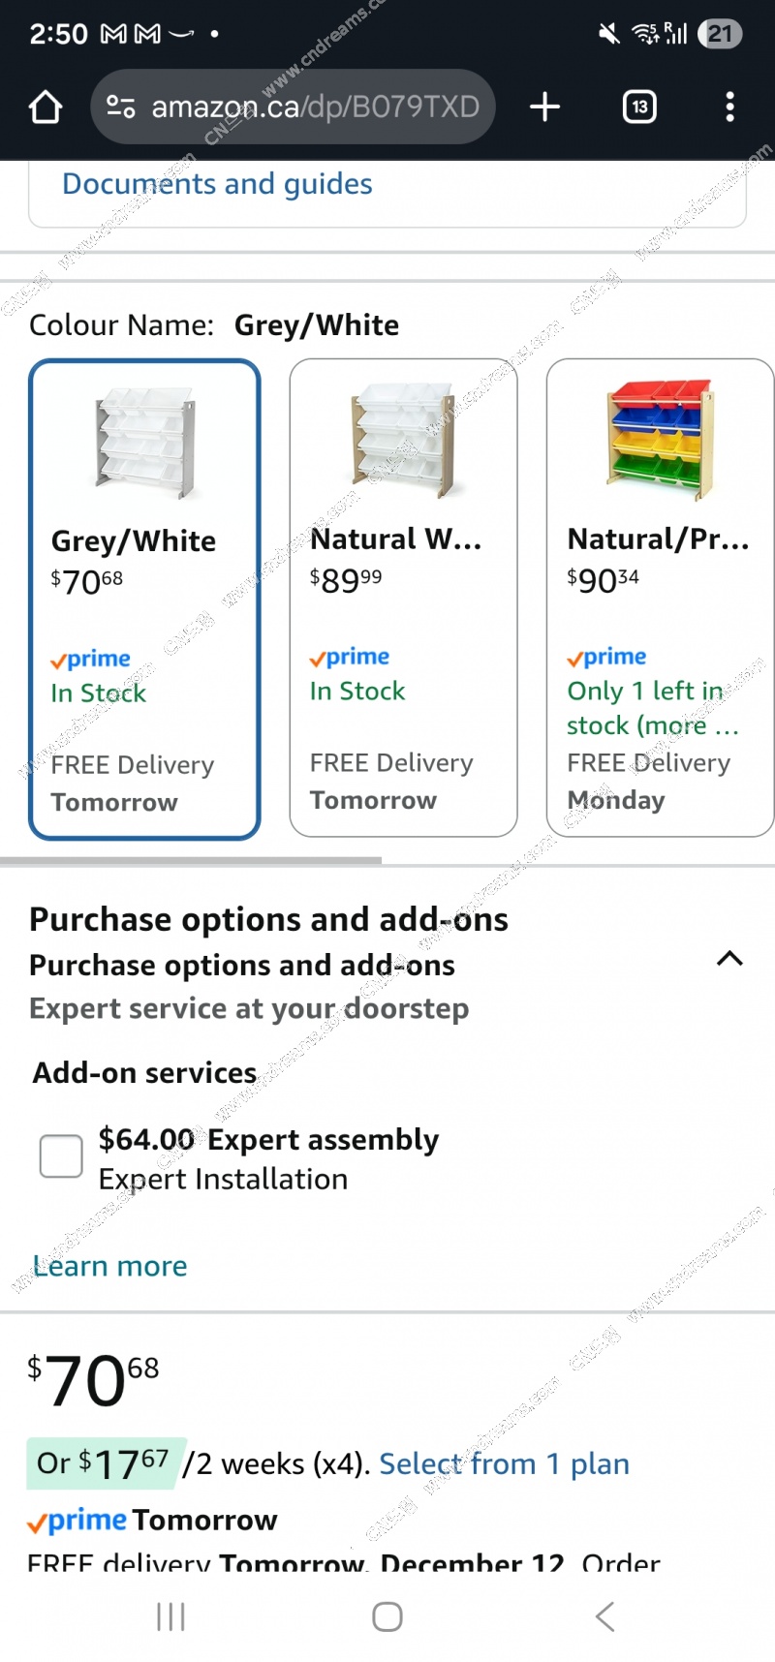
Task: Tap the browser home icon
Action: pyautogui.click(x=46, y=107)
